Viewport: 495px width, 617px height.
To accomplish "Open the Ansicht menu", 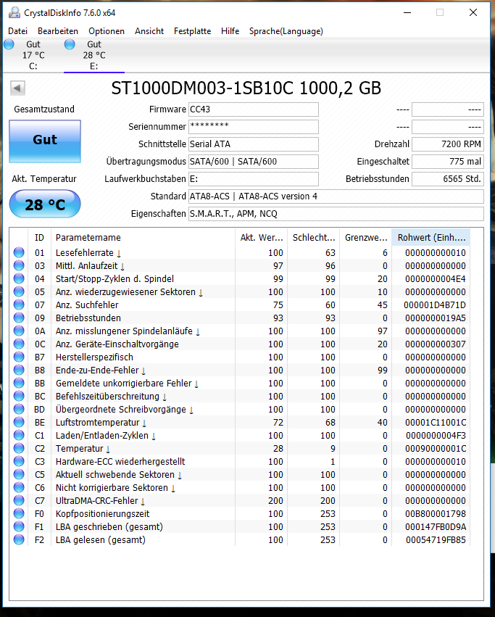I will [149, 31].
